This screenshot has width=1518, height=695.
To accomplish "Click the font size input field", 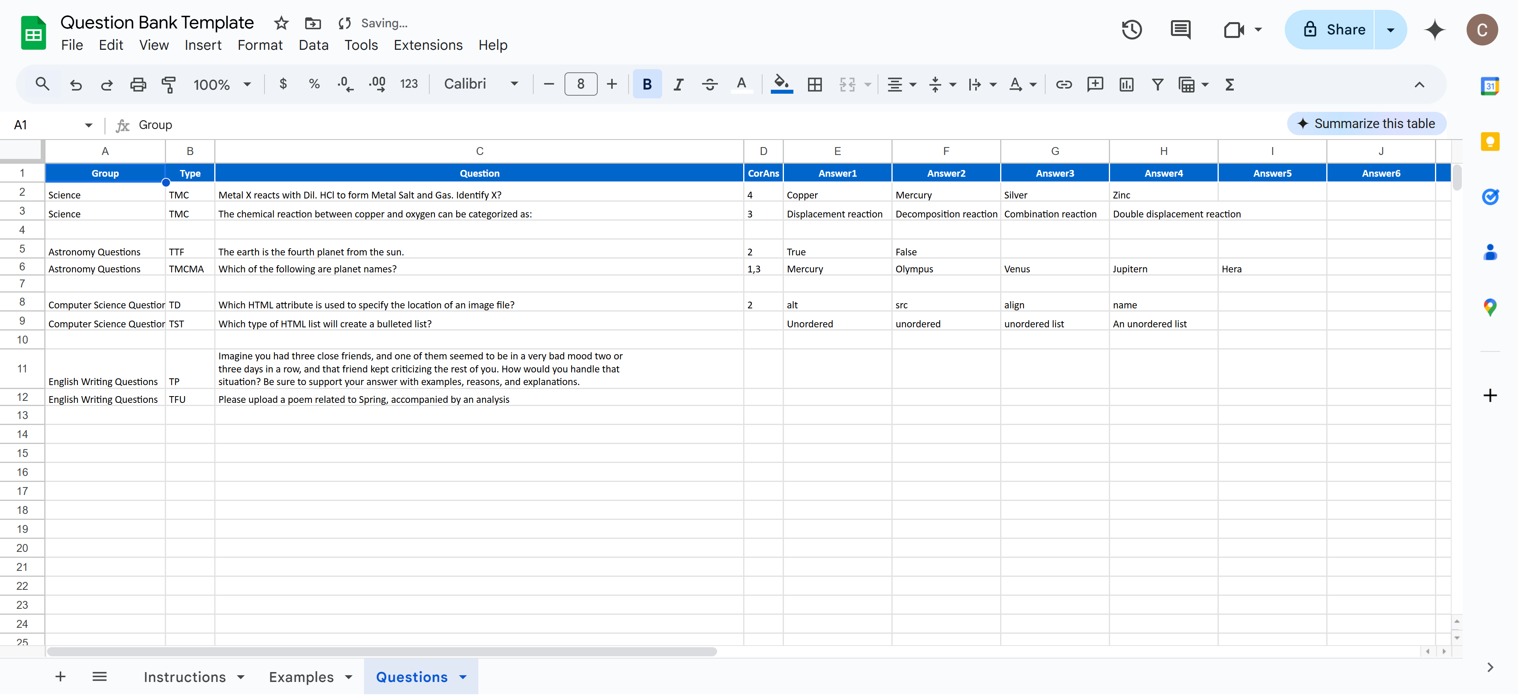I will point(580,84).
